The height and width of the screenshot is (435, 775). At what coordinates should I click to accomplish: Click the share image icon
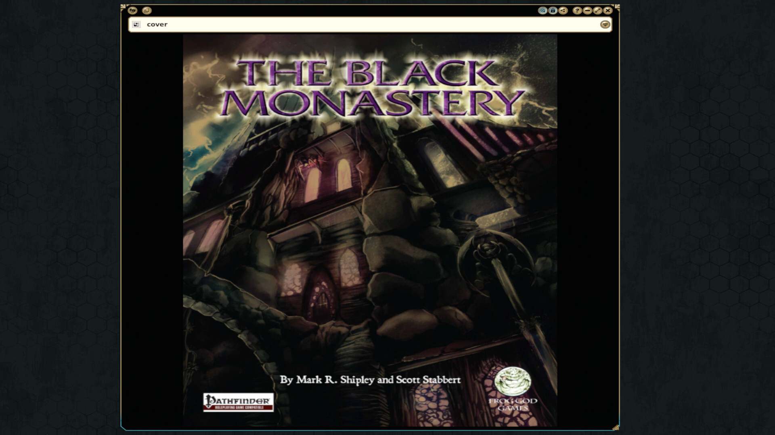point(563,11)
